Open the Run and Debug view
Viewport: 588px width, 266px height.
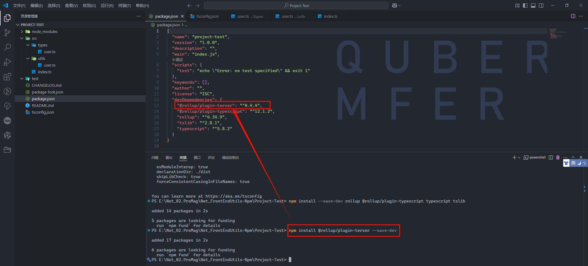(x=7, y=62)
